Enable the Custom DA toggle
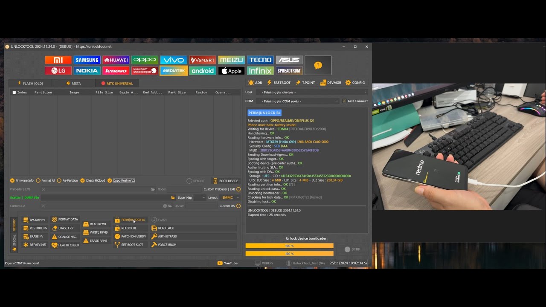546x307 pixels. [238, 206]
